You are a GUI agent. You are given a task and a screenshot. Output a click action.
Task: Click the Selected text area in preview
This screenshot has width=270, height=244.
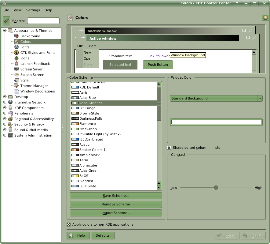pyautogui.click(x=120, y=65)
